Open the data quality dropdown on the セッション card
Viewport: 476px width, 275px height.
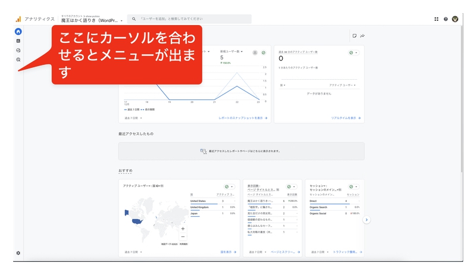(353, 187)
